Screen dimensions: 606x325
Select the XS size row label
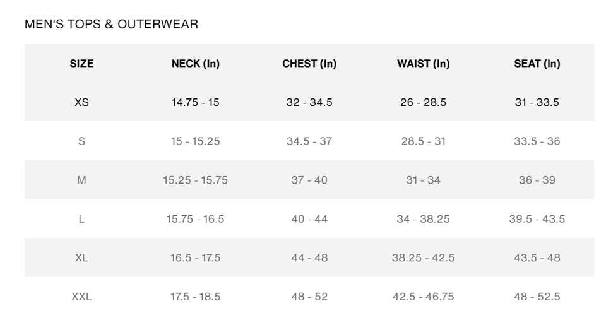click(81, 102)
